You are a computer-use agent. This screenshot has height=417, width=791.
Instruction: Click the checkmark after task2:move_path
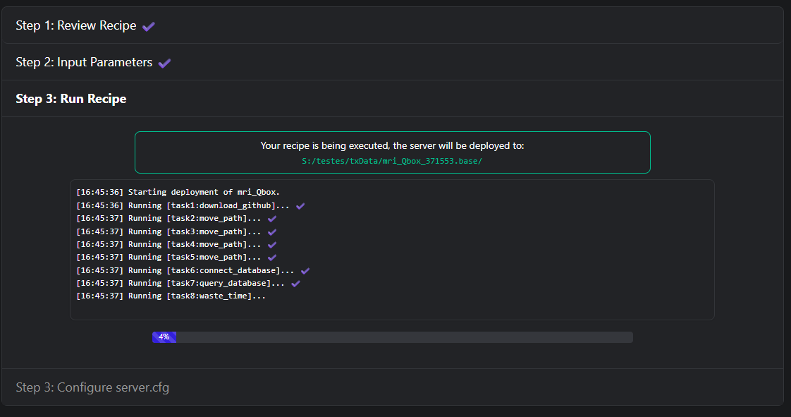coord(272,219)
